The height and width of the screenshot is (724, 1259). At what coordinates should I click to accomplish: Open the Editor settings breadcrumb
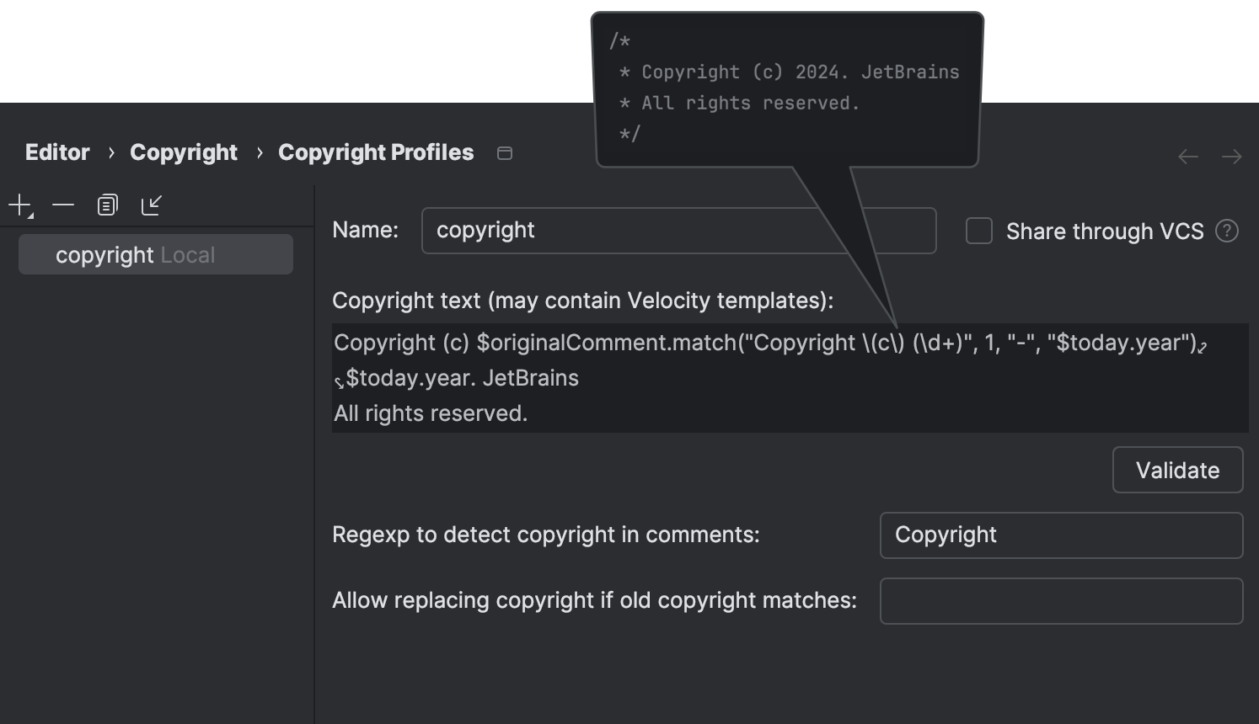tap(56, 152)
